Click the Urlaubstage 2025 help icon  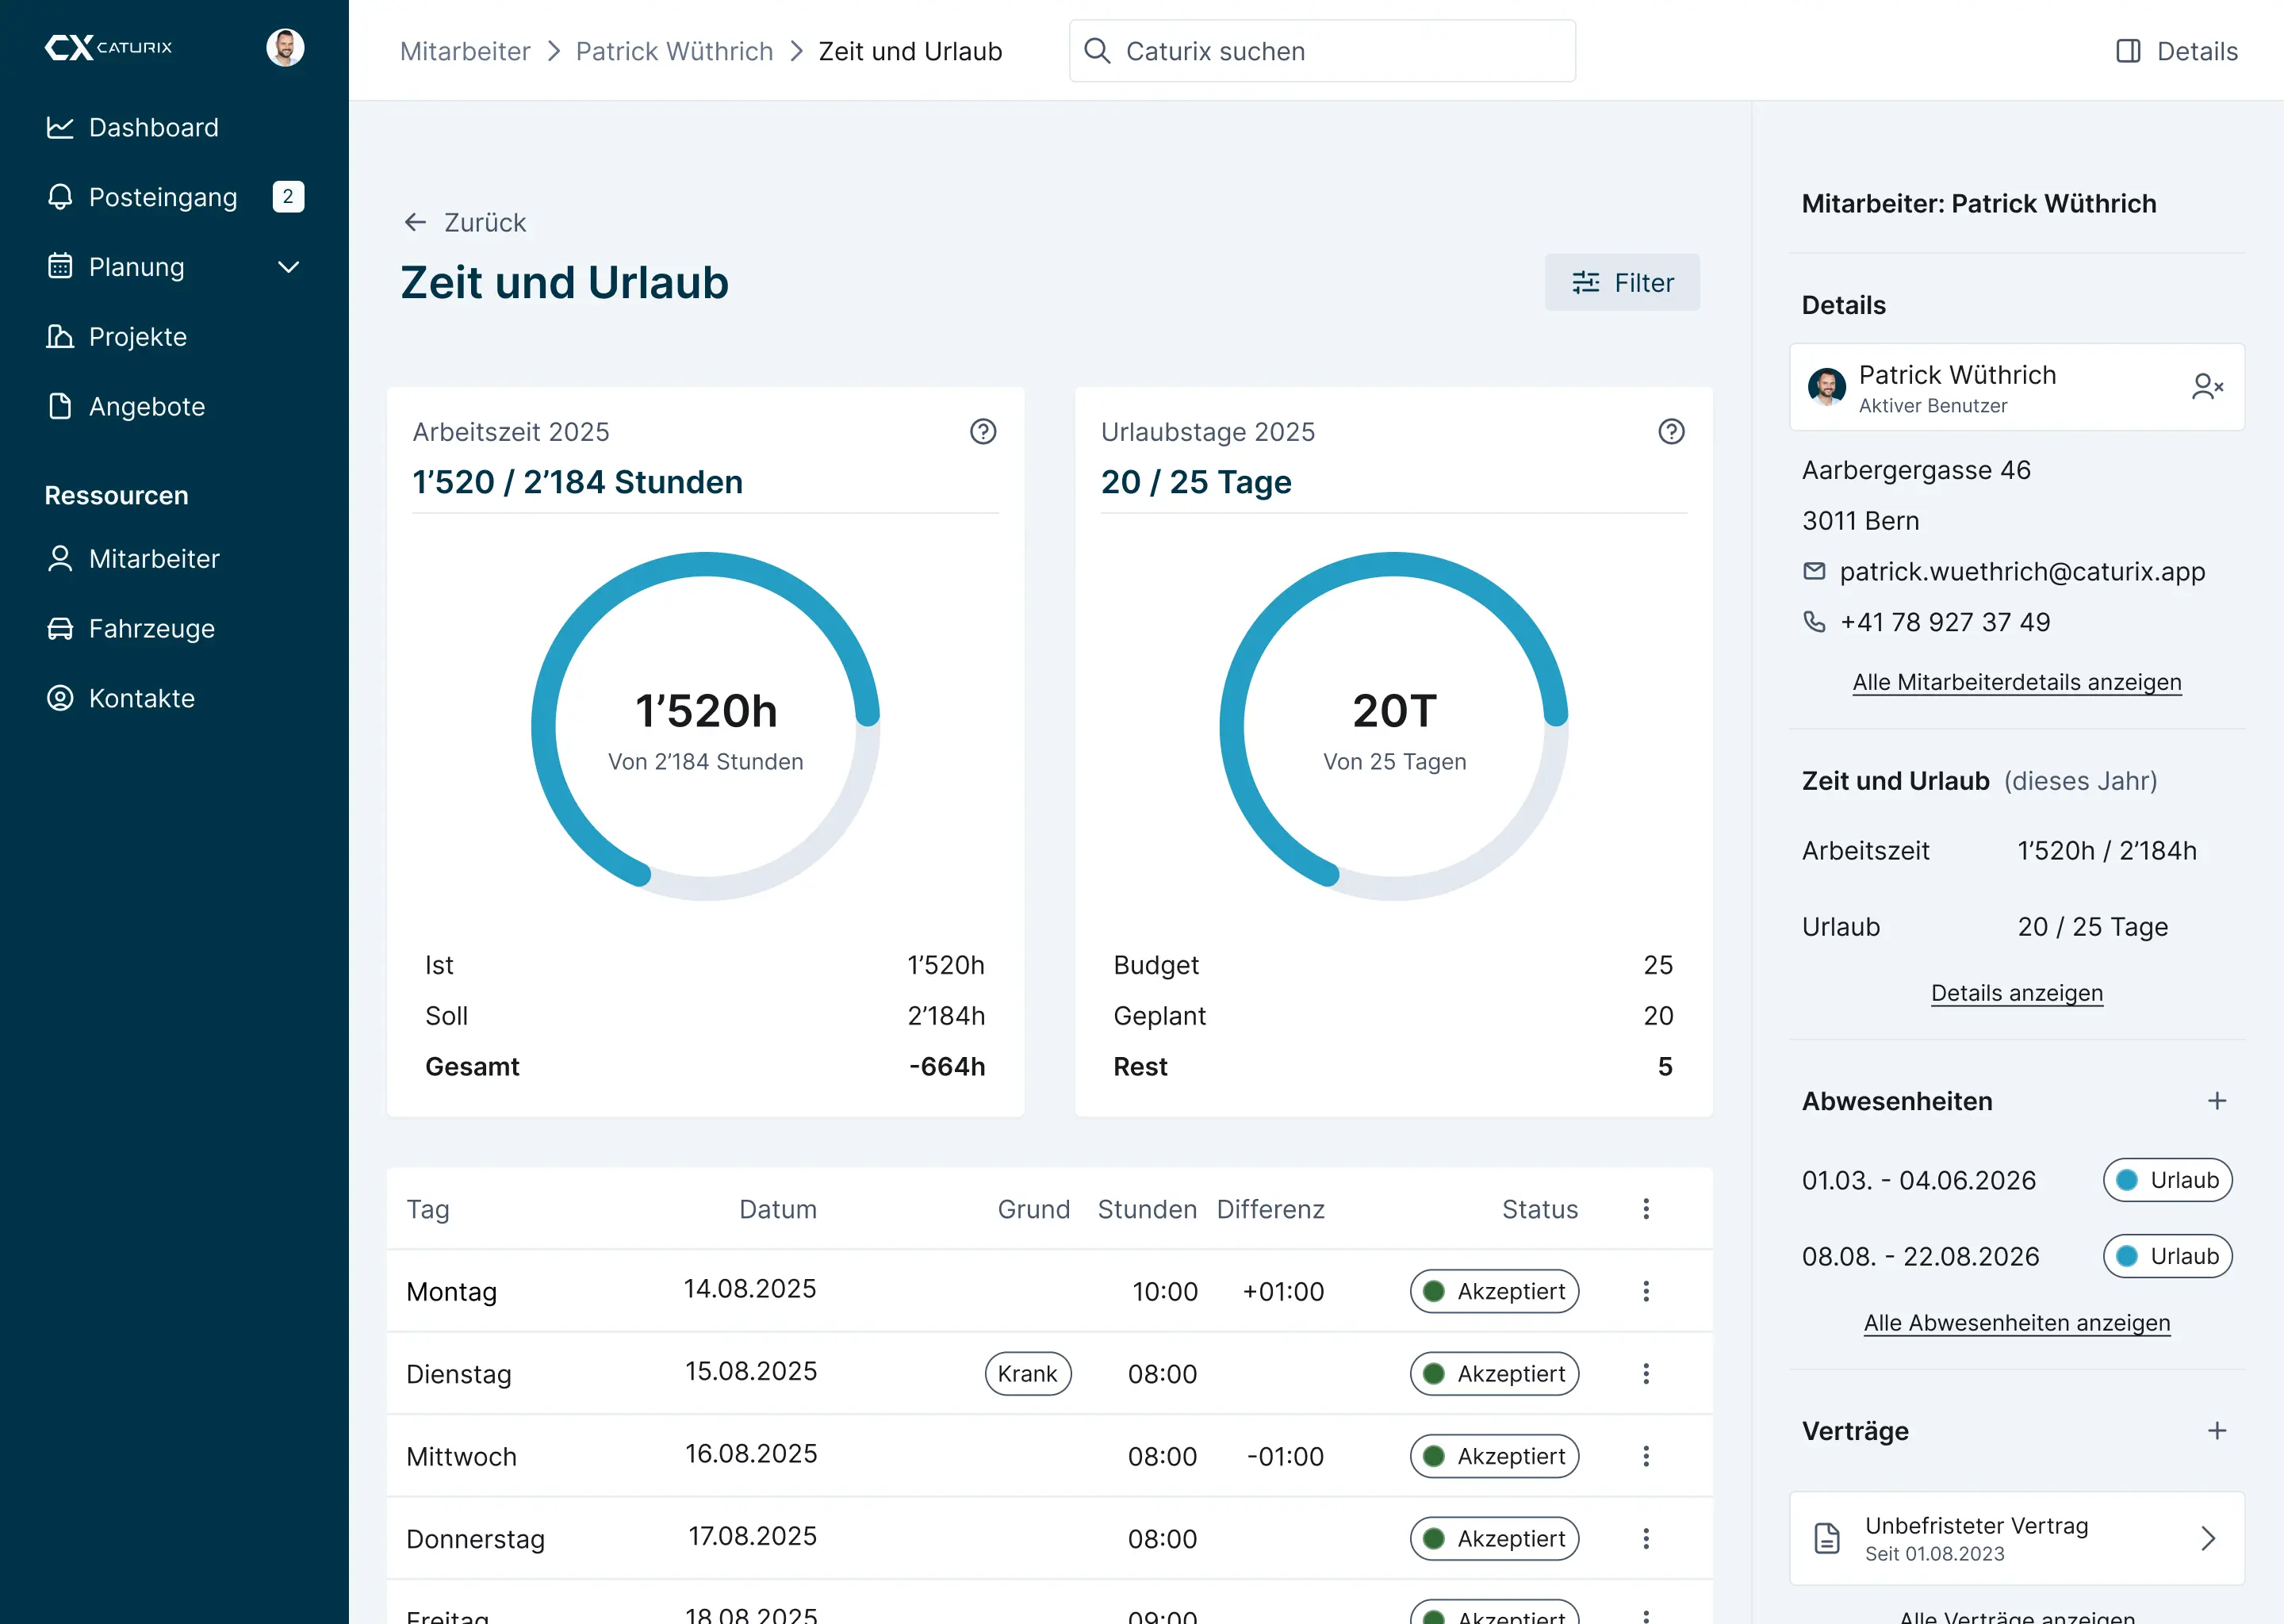click(1671, 431)
